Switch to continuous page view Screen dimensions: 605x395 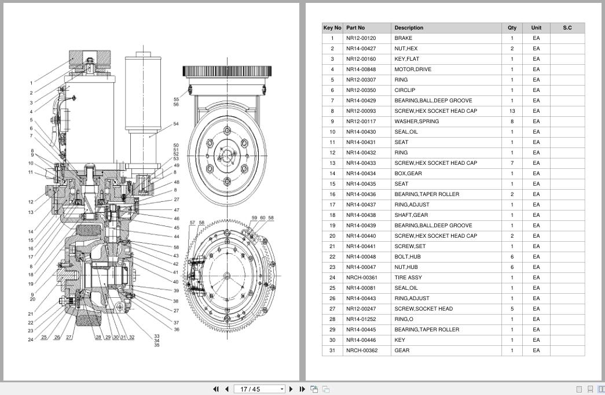tap(590, 389)
